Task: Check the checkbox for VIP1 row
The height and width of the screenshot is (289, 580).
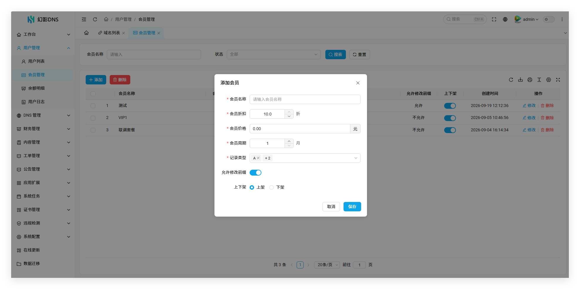Action: pyautogui.click(x=93, y=118)
